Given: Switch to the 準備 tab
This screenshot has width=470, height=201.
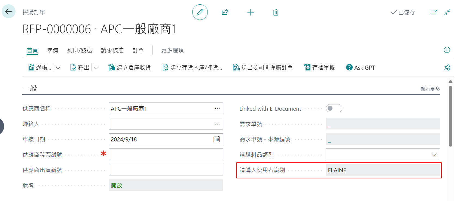Looking at the screenshot, I should click(x=53, y=50).
